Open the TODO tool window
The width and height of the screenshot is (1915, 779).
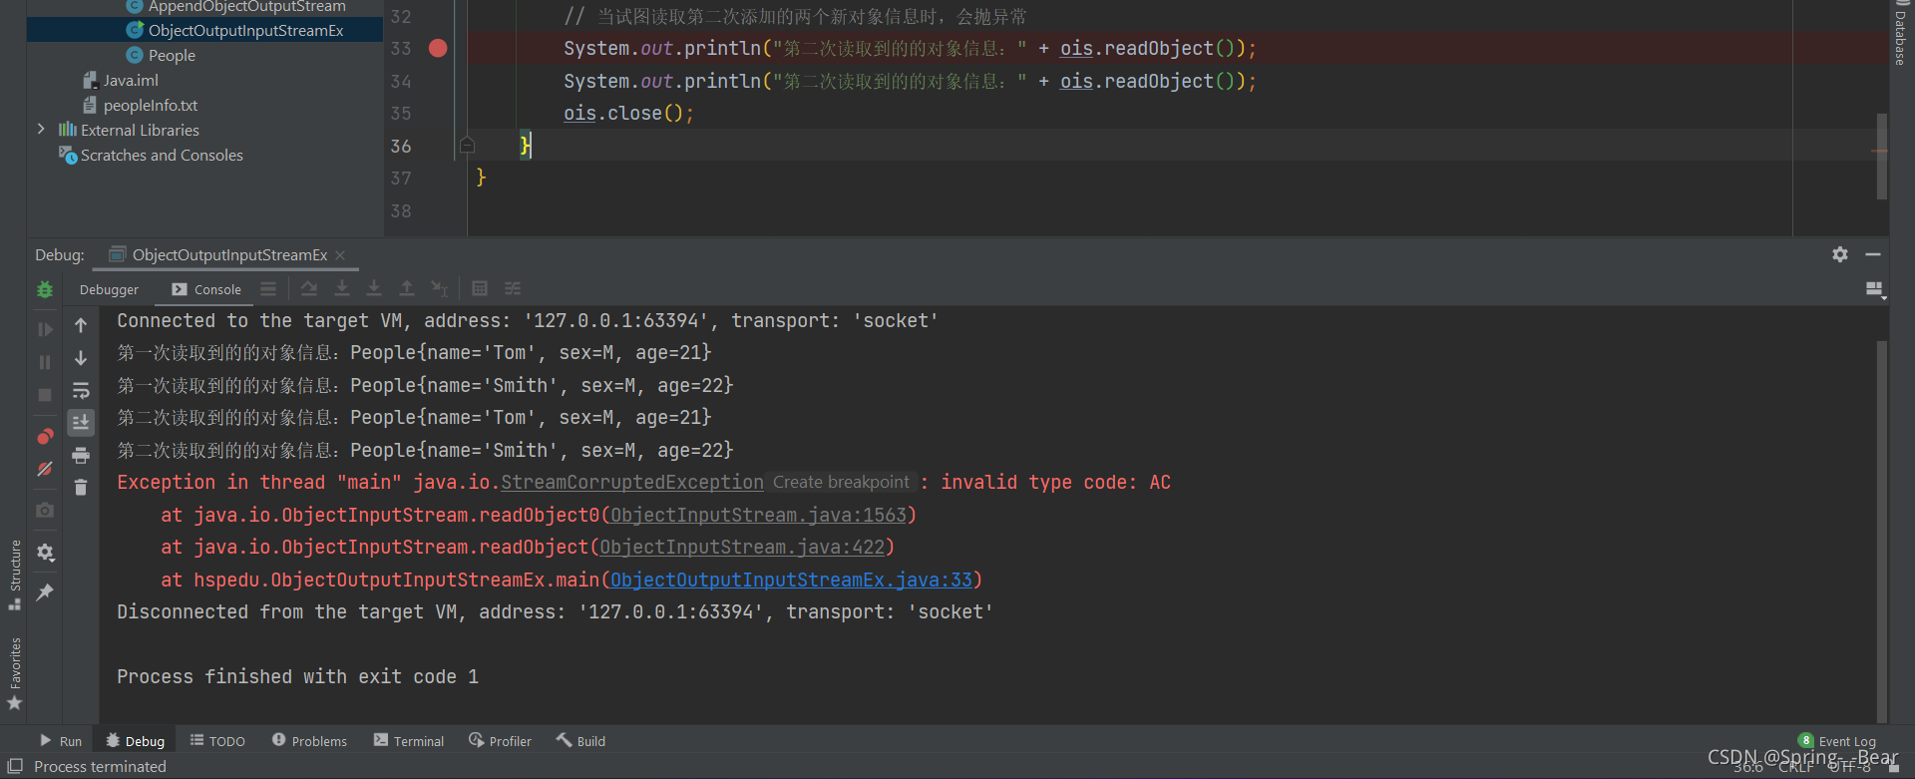pyautogui.click(x=217, y=741)
